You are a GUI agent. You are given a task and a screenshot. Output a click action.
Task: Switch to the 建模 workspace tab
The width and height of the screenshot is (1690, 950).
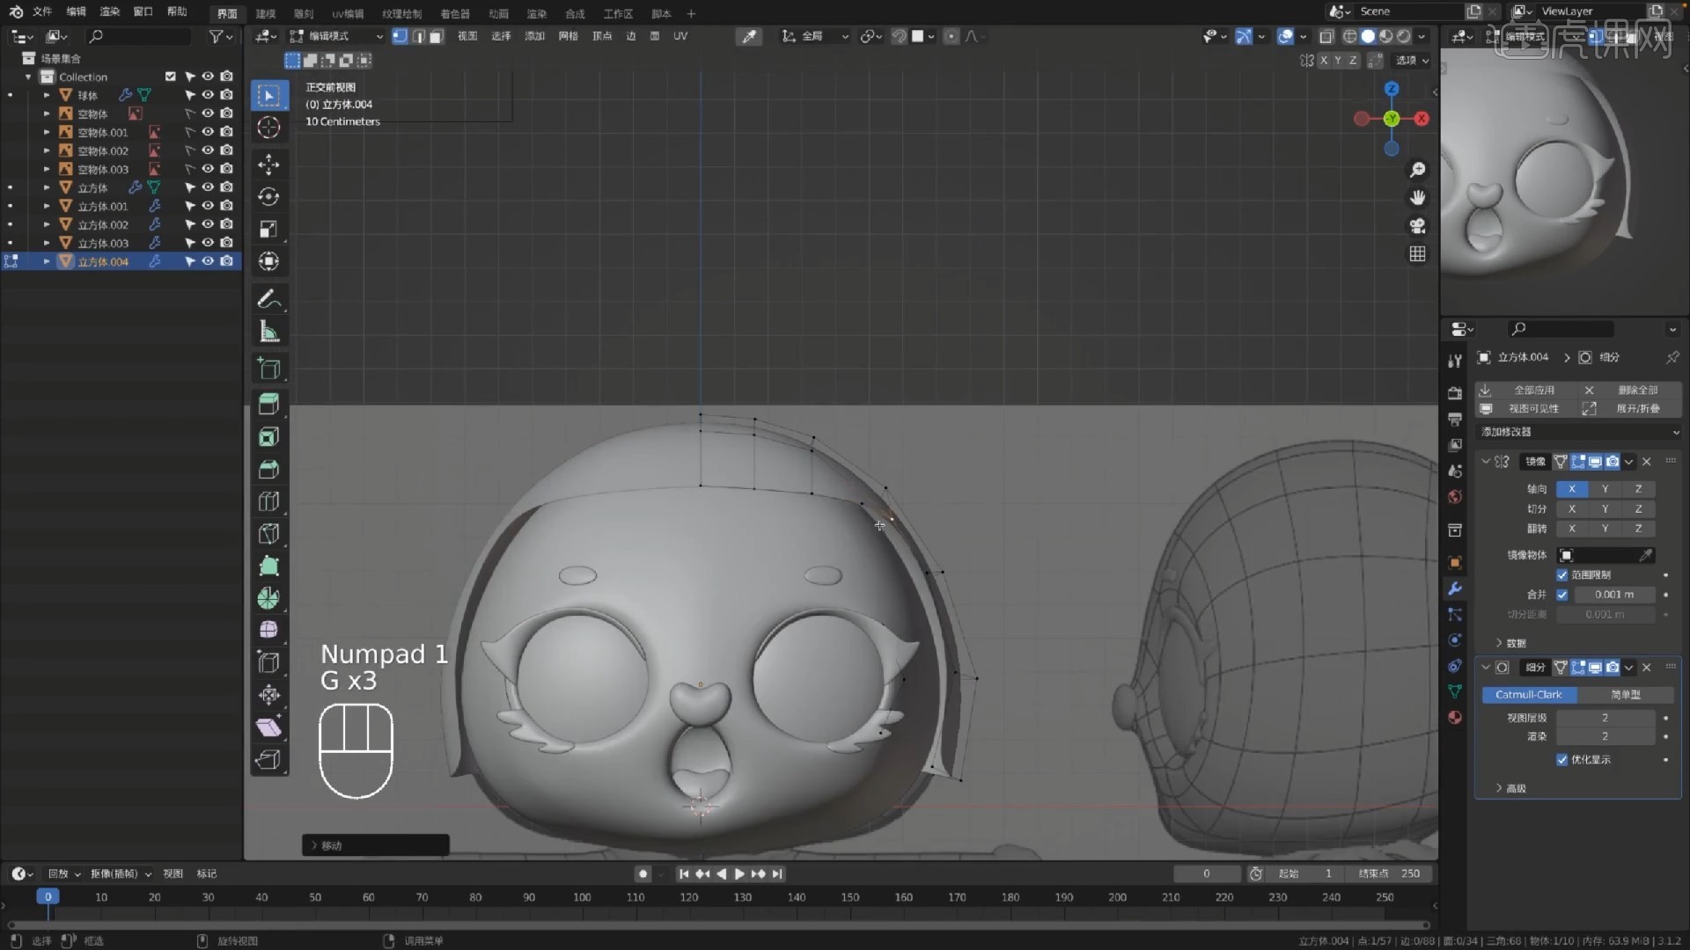point(265,13)
